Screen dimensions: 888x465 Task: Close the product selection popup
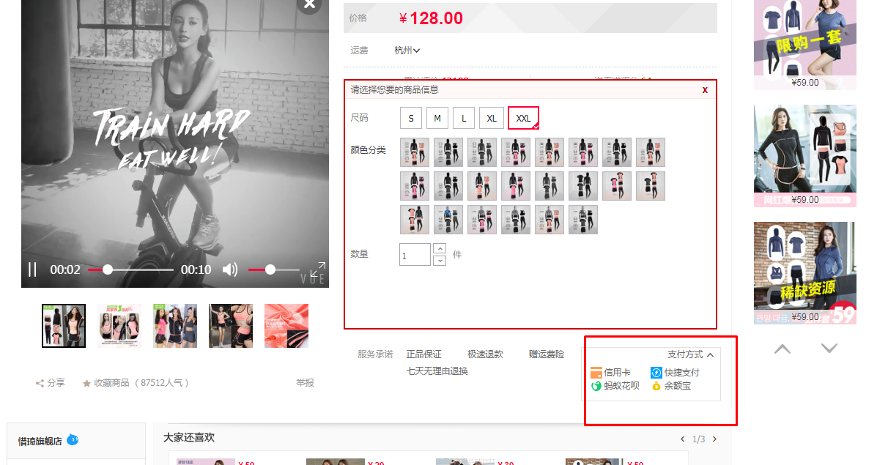(705, 90)
